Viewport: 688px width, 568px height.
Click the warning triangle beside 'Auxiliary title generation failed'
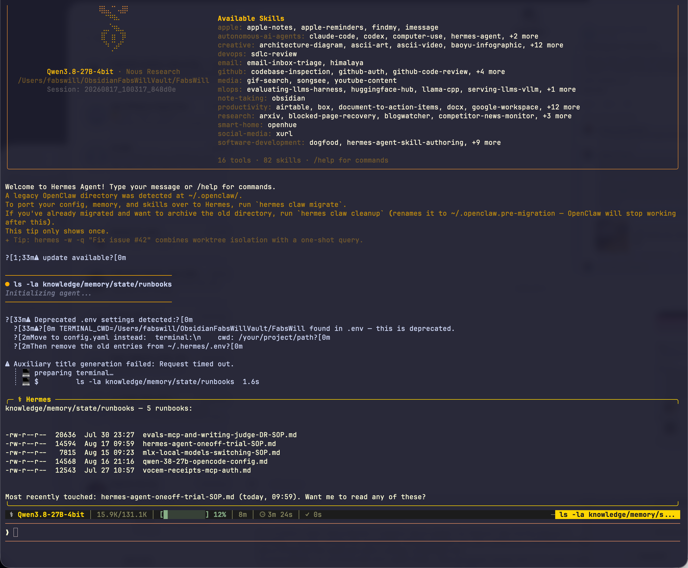[x=8, y=364]
